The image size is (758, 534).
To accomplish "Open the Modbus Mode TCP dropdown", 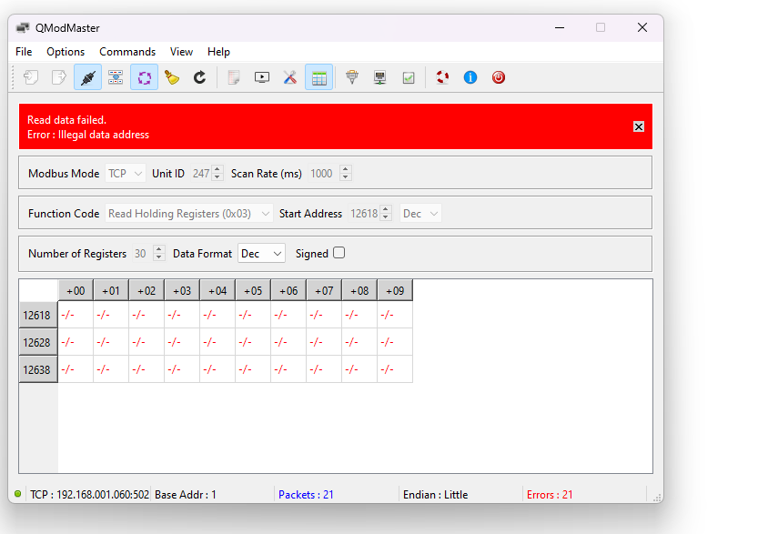I will [x=126, y=174].
